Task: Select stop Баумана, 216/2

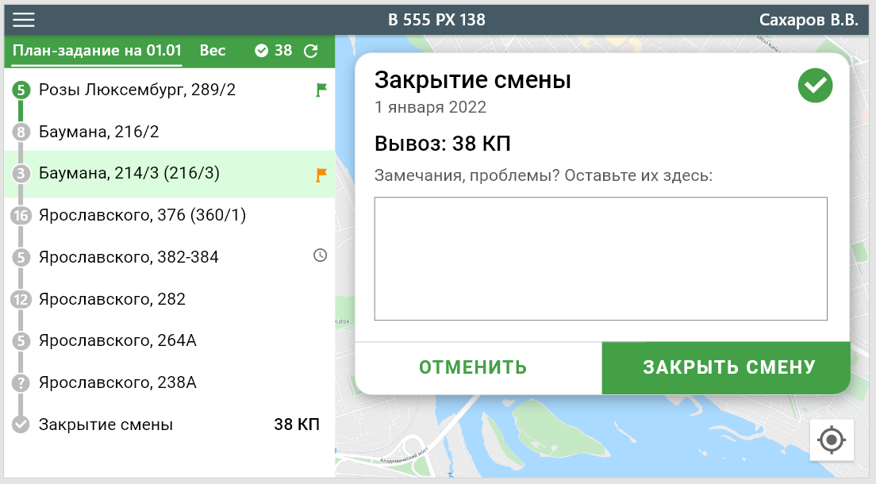Action: (x=99, y=132)
